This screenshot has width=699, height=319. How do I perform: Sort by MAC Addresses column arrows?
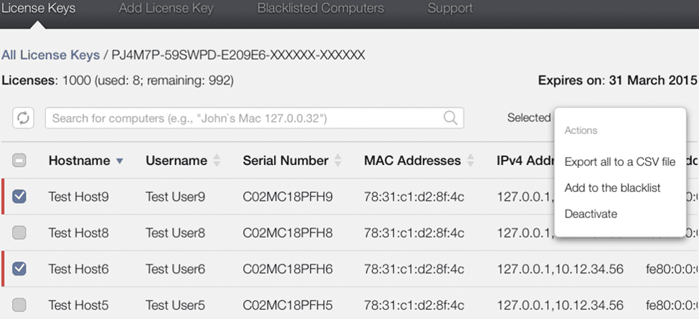pos(470,161)
